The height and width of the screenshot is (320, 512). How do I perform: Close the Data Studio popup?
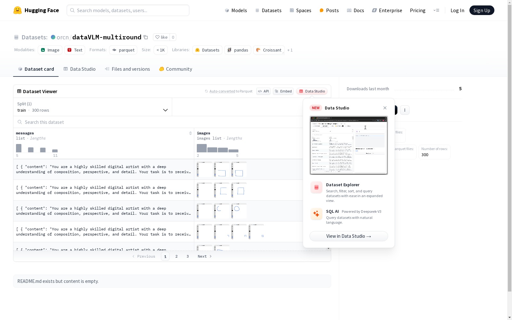385,108
